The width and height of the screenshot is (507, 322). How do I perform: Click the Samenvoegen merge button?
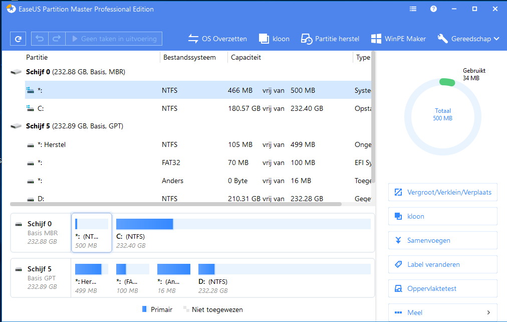point(443,240)
